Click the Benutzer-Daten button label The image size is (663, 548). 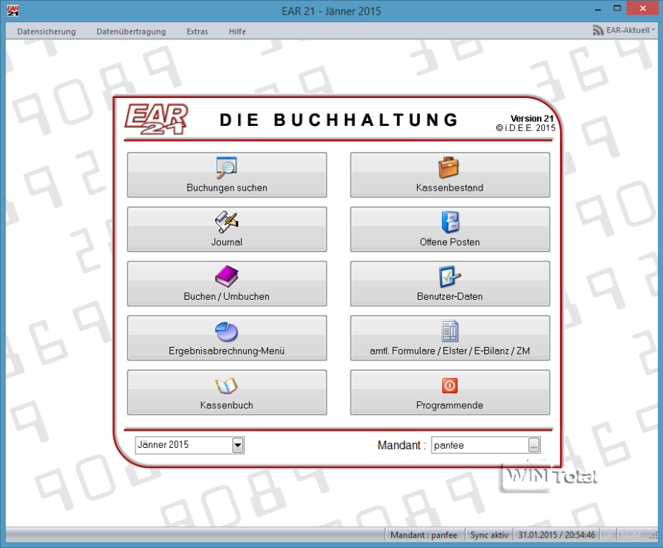(x=450, y=296)
